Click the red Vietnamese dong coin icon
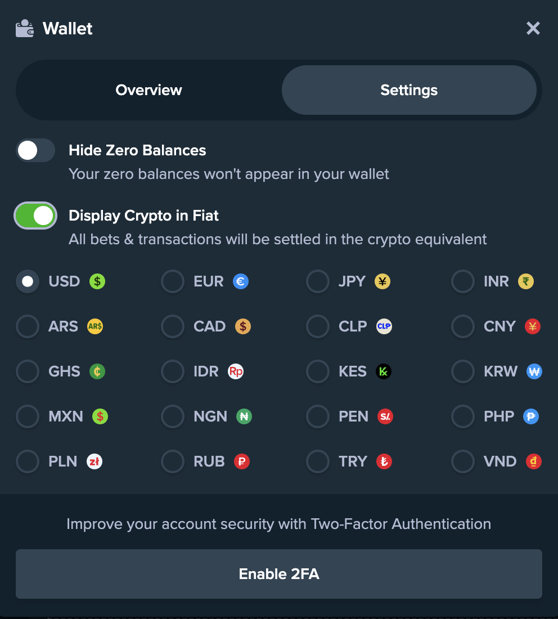 tap(534, 461)
